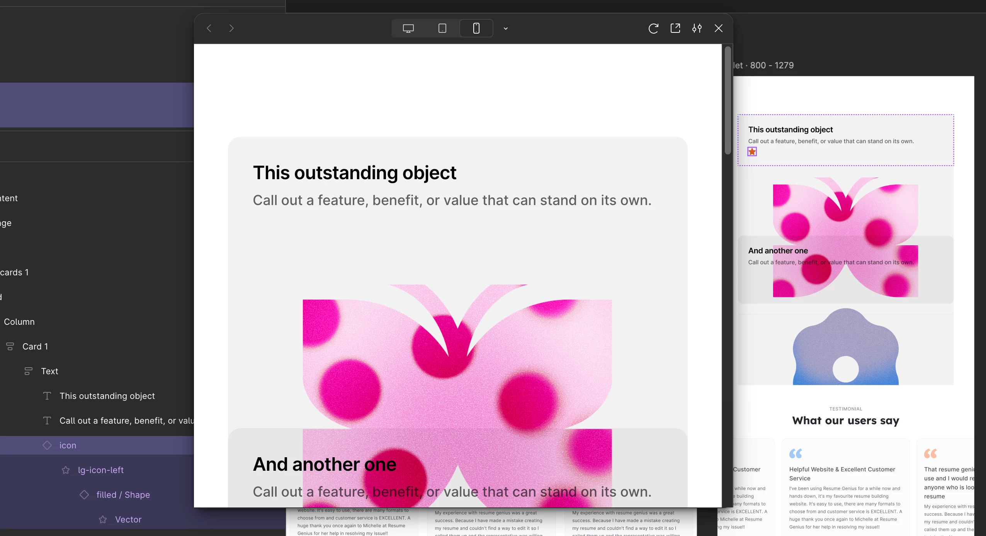Click diamond icon beside filled / Shape
This screenshot has height=536, width=986.
pos(84,495)
